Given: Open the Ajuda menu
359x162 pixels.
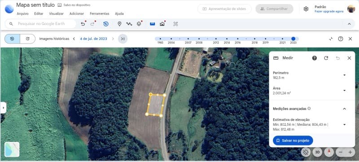Looking at the screenshot, I should 119,14.
